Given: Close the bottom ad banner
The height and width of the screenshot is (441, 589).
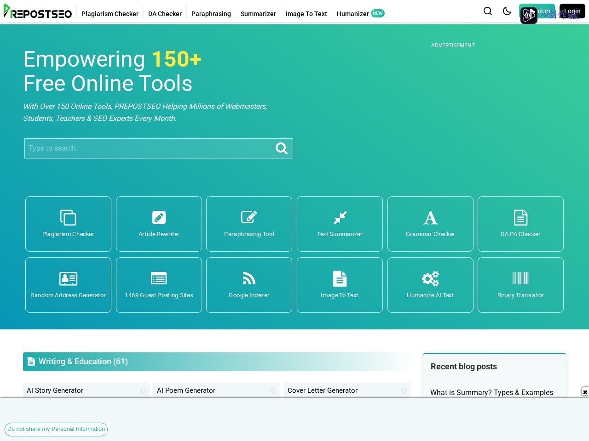Looking at the screenshot, I should [585, 392].
